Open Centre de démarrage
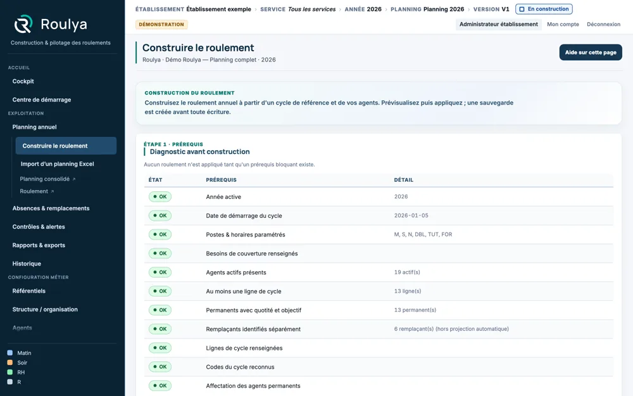Screen dimensions: 633x396 42,100
